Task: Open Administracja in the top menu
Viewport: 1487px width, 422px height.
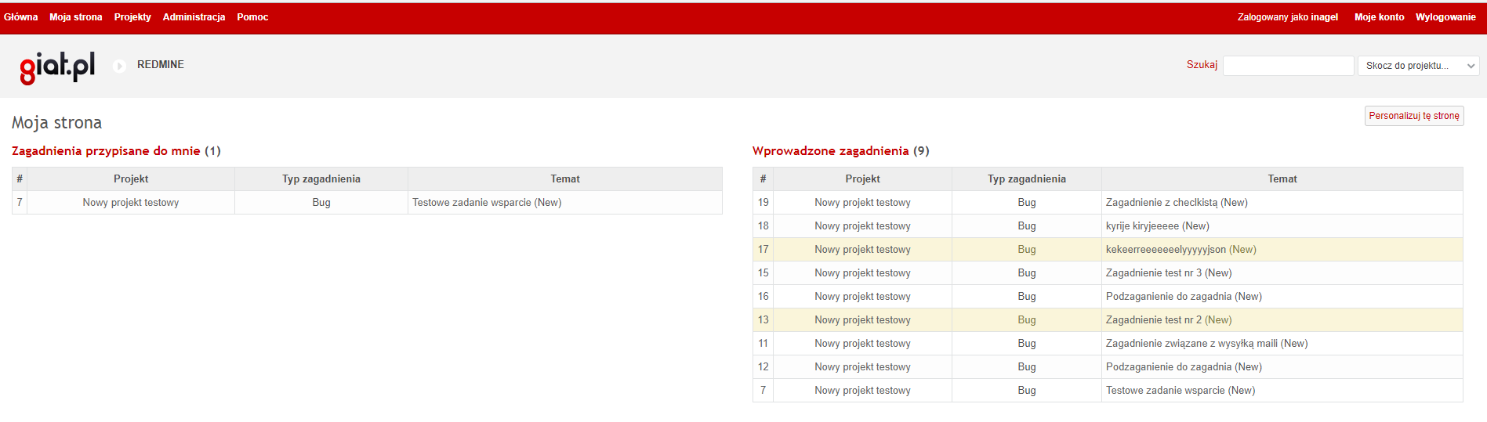Action: 194,17
